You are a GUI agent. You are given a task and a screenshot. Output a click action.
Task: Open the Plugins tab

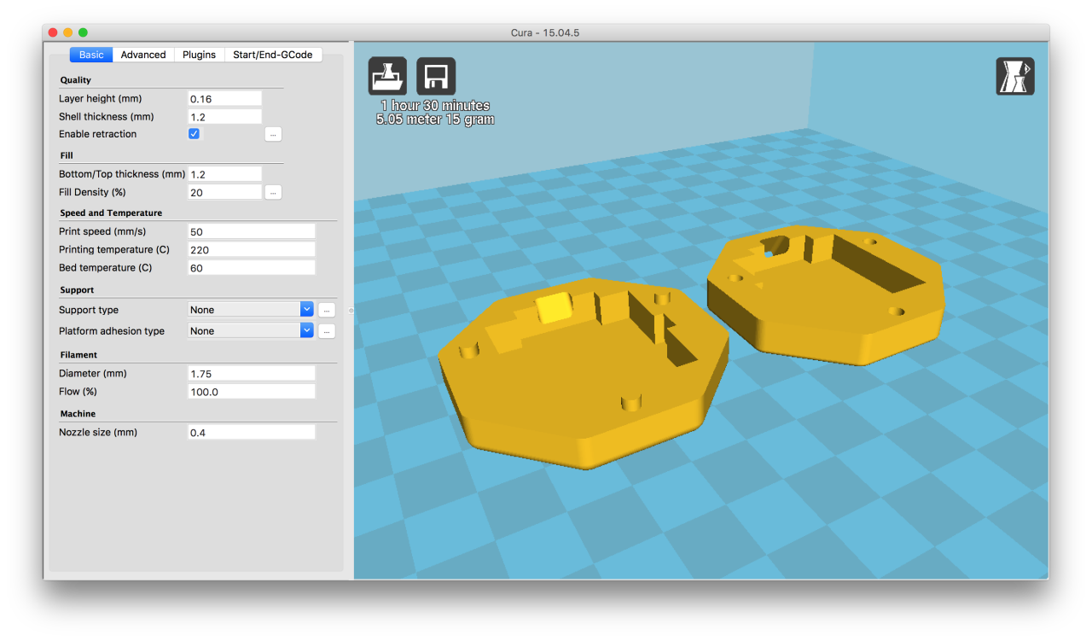tap(198, 54)
